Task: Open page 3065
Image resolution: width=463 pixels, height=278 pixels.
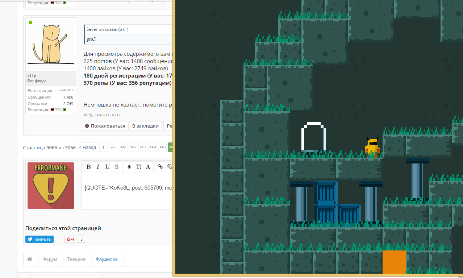Action: click(x=162, y=147)
